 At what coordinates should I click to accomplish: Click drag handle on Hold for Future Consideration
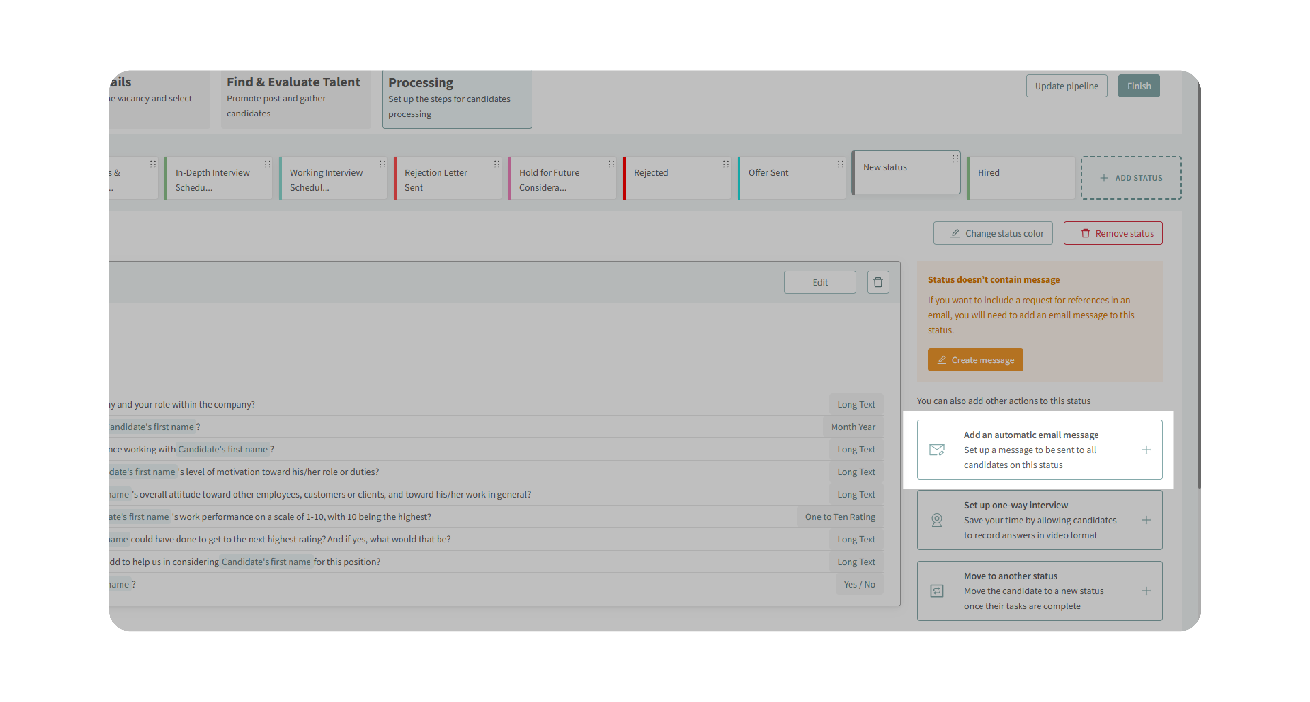(x=611, y=164)
